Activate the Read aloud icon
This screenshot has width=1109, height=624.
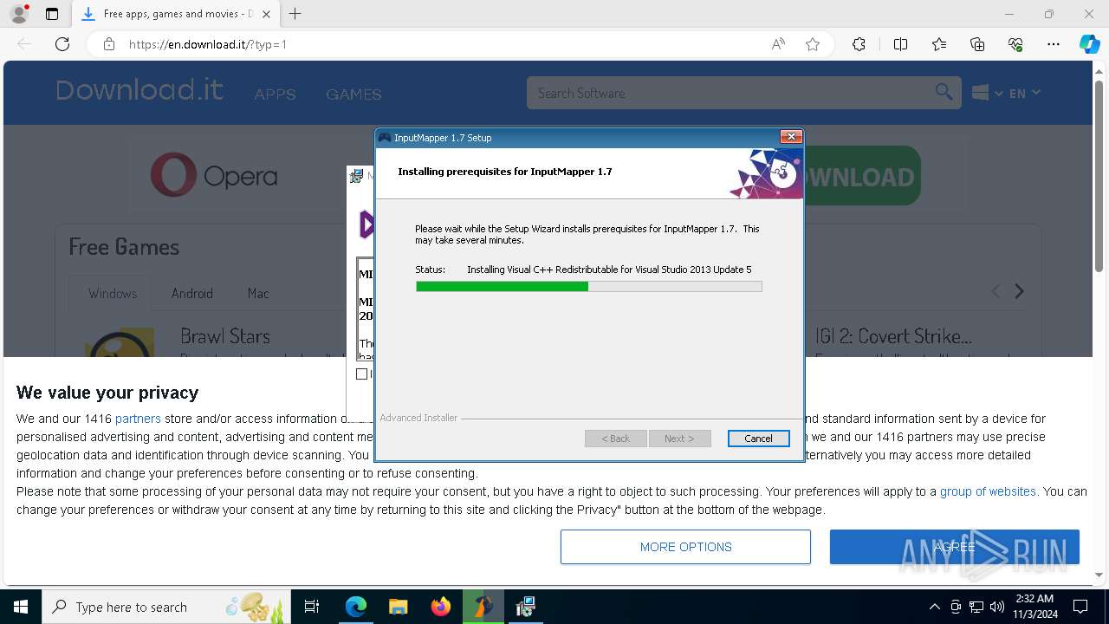[778, 44]
